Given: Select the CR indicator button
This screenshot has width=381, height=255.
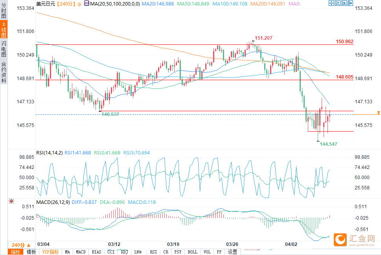Looking at the screenshot, I should pos(166,252).
